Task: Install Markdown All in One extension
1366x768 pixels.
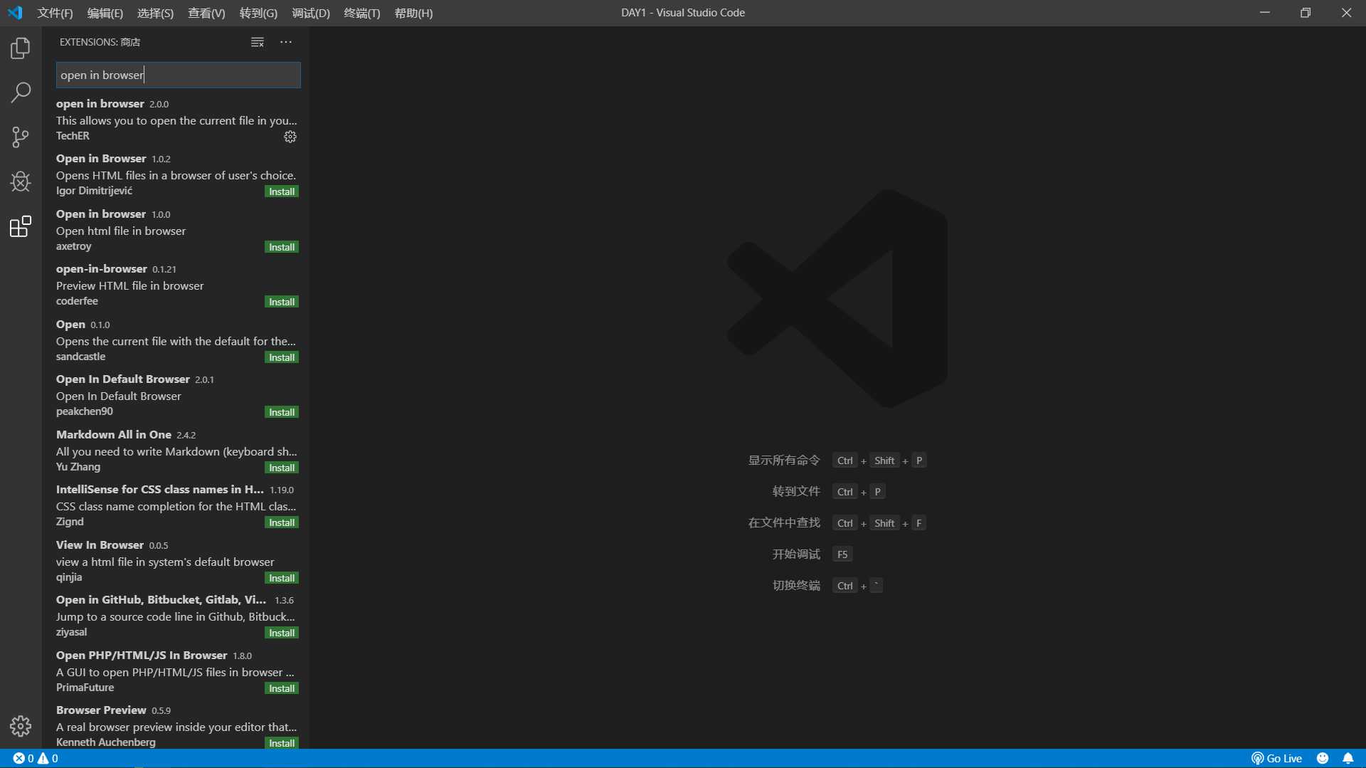Action: [x=282, y=468]
